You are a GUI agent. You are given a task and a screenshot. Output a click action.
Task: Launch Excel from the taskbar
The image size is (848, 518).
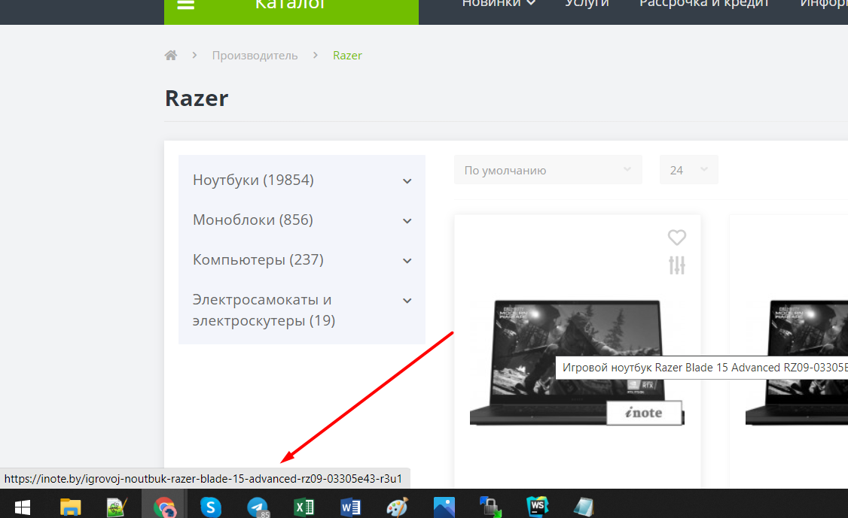(x=304, y=507)
